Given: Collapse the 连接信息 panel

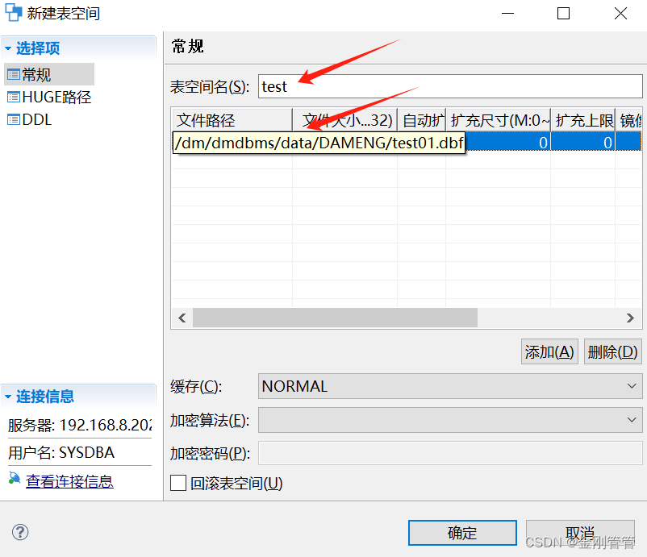Looking at the screenshot, I should click(10, 396).
